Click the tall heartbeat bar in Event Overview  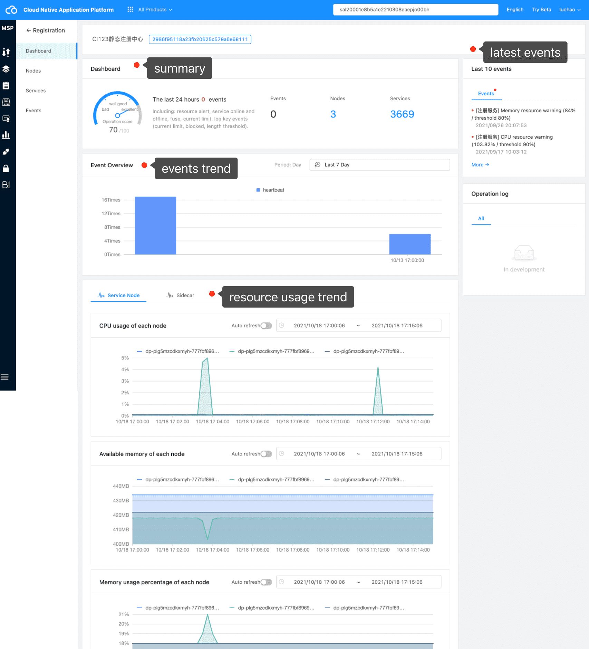click(155, 225)
